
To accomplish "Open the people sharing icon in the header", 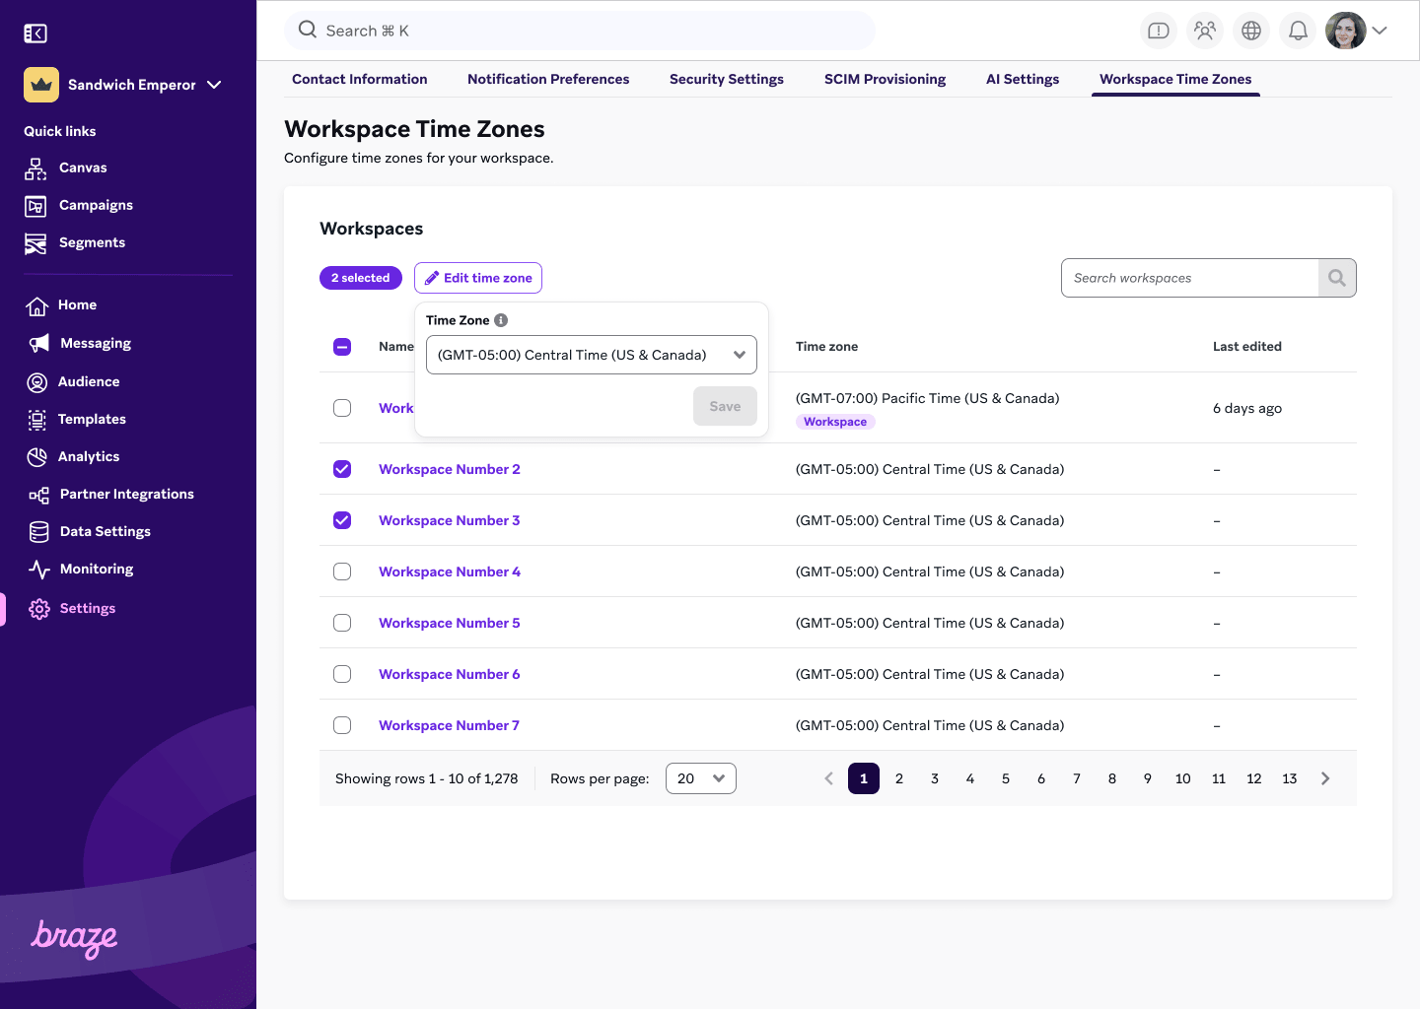I will tap(1204, 31).
